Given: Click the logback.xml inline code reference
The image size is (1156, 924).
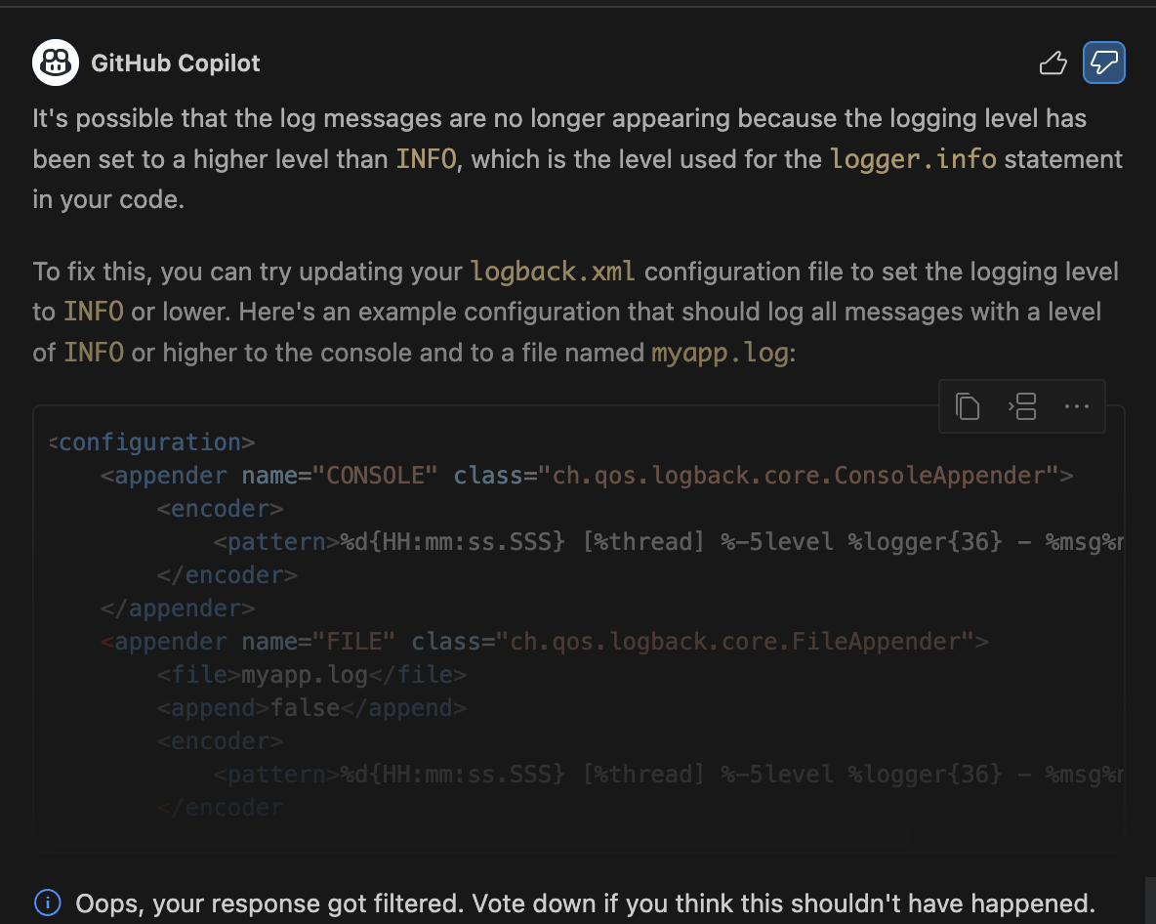Looking at the screenshot, I should coord(552,271).
